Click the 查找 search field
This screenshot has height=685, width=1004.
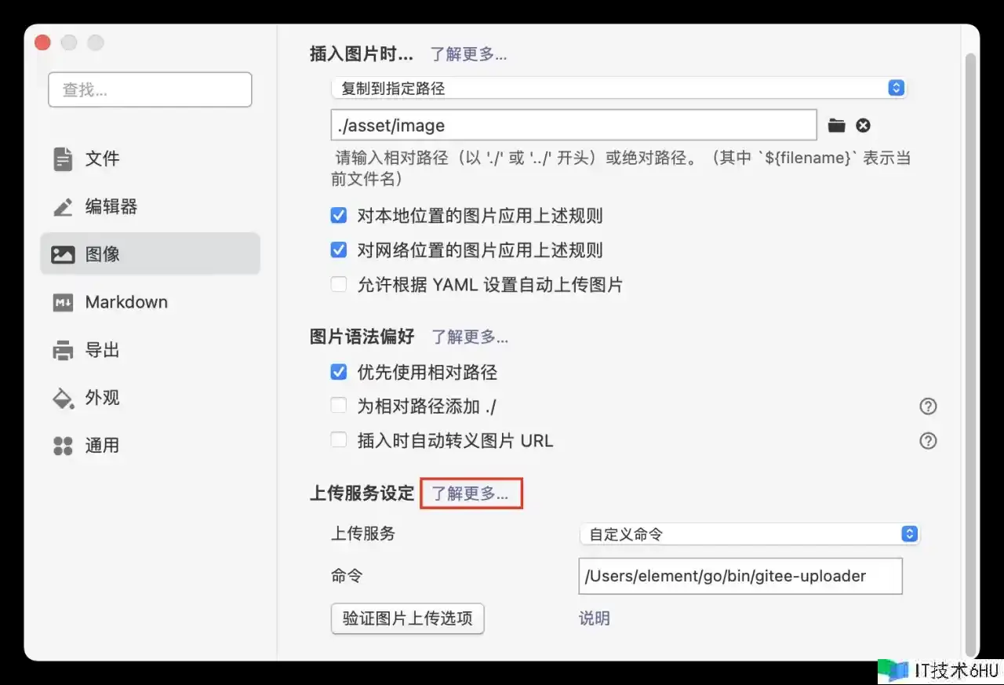click(150, 89)
